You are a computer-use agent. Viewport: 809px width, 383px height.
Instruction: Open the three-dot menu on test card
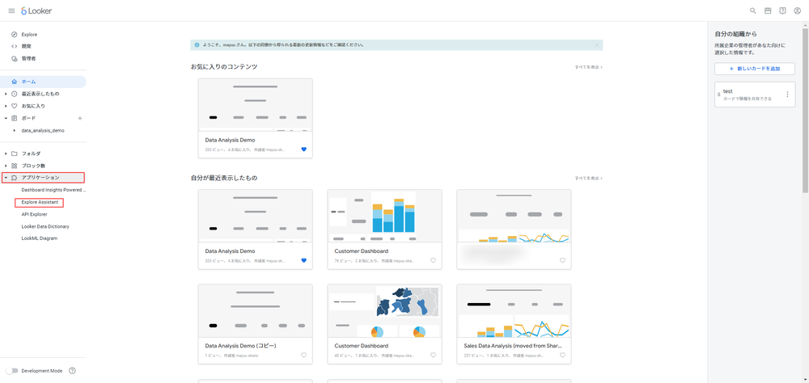(x=787, y=95)
